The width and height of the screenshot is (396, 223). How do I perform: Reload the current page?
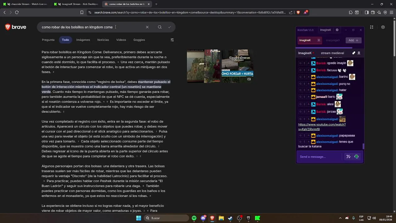click(17, 12)
